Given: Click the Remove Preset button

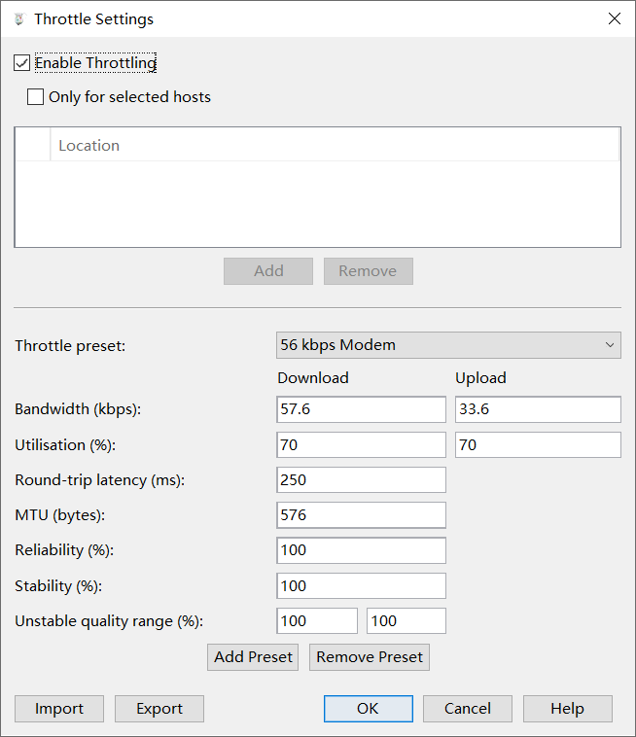Looking at the screenshot, I should [x=370, y=657].
